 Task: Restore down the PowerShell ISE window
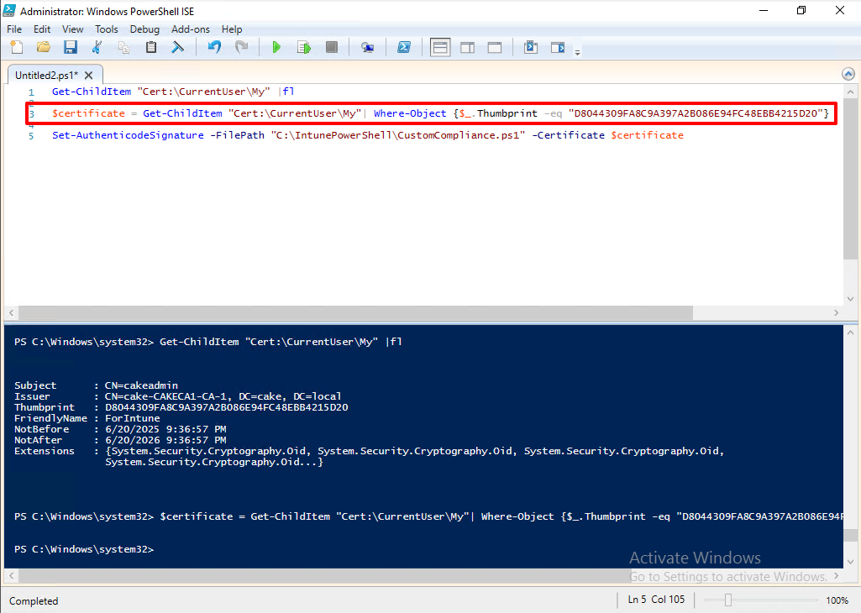(801, 10)
